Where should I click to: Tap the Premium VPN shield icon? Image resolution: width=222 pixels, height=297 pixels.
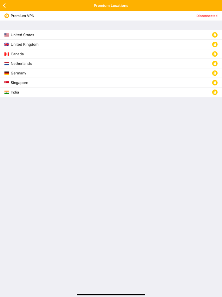pyautogui.click(x=6, y=16)
